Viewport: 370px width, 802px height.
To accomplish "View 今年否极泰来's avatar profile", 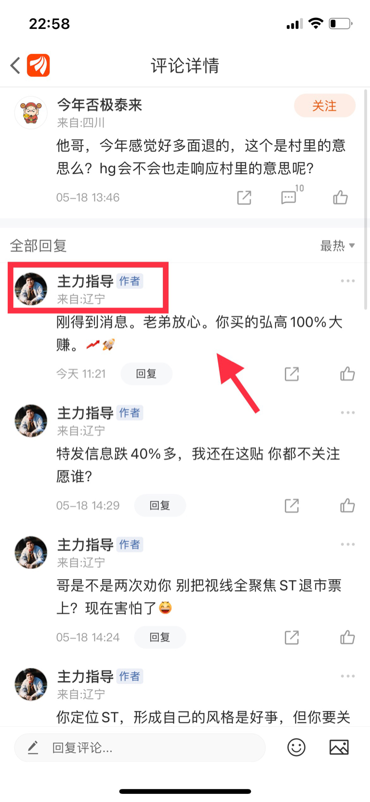I will tap(31, 112).
